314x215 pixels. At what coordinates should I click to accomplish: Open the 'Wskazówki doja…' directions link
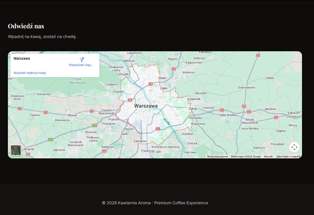pos(81,65)
